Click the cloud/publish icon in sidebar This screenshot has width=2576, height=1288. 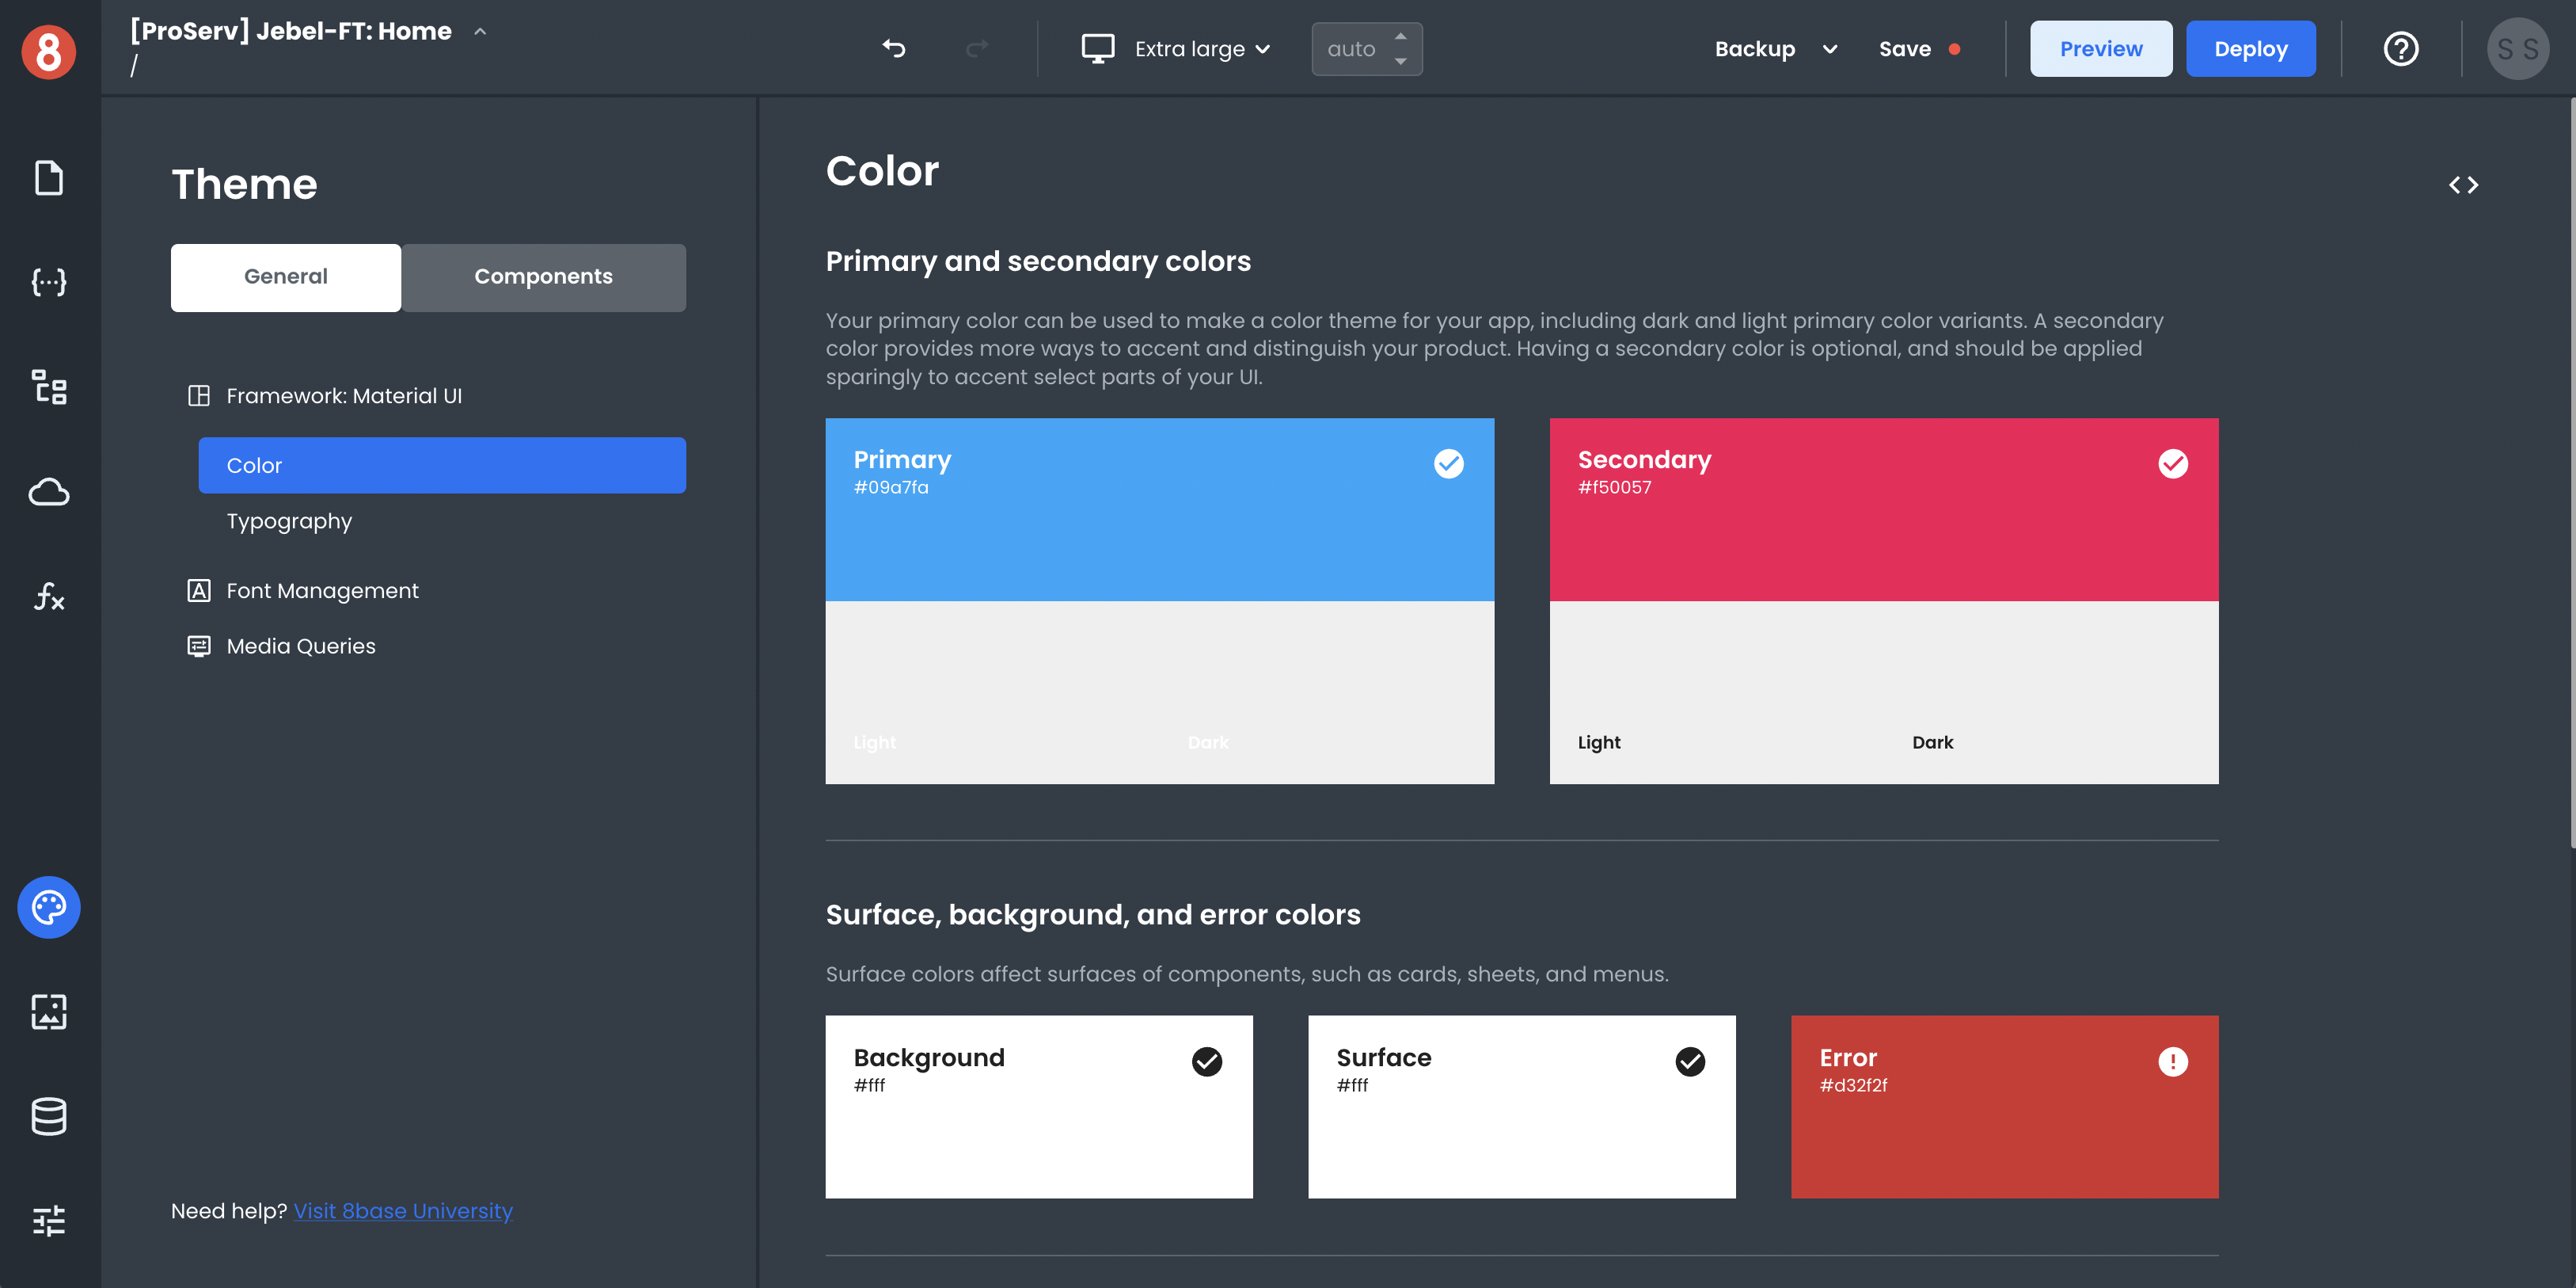pos(49,493)
